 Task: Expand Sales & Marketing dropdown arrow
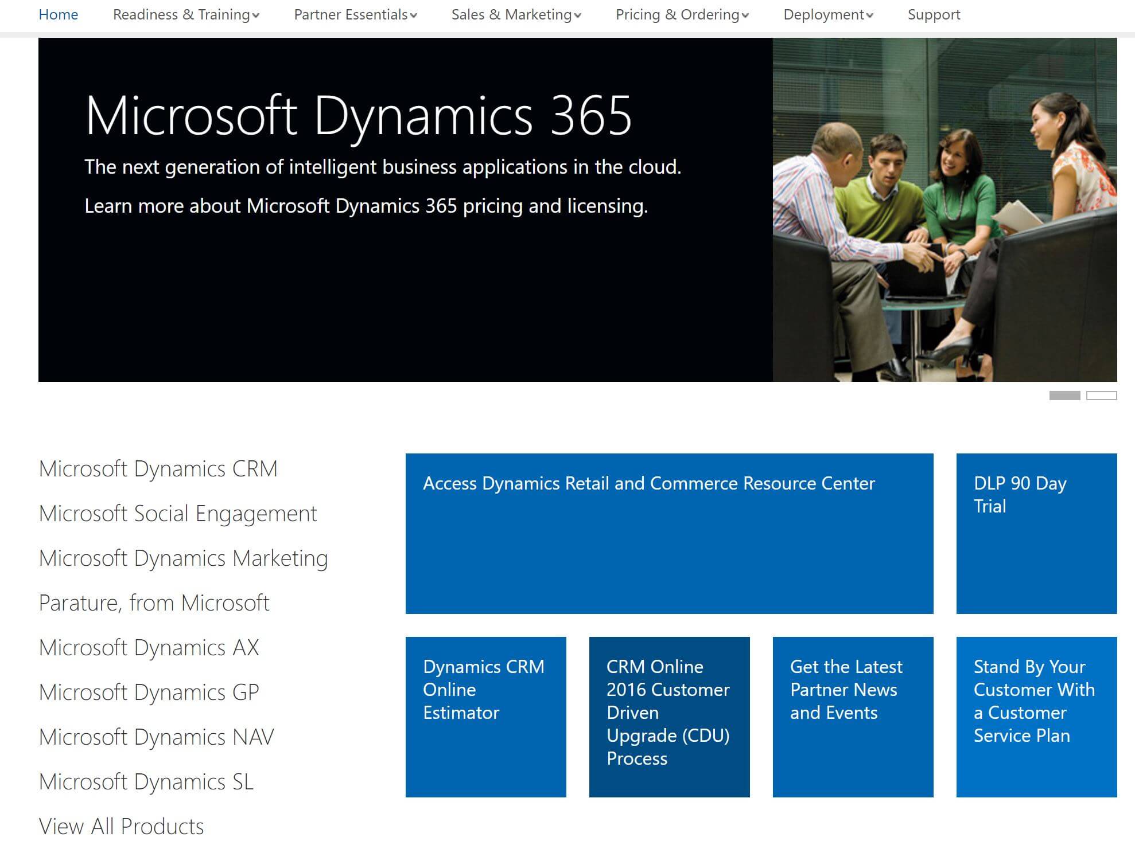pos(578,16)
